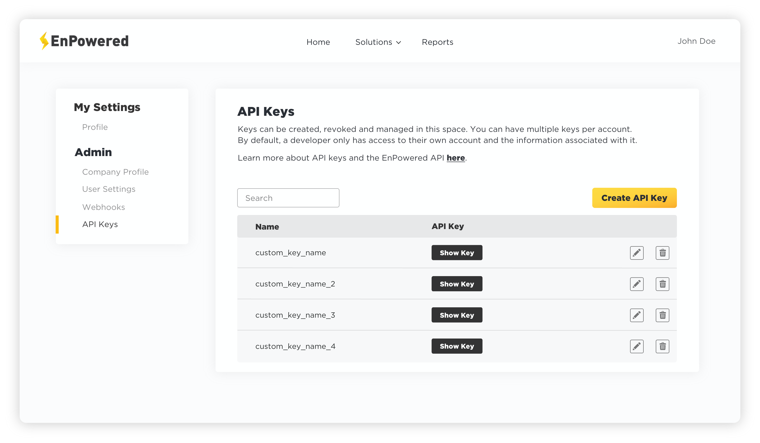The height and width of the screenshot is (443, 760).
Task: Show Key for custom_key_name
Action: click(x=457, y=253)
